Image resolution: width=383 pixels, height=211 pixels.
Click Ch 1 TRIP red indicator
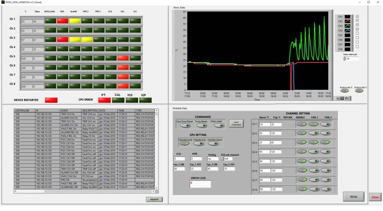click(x=63, y=21)
